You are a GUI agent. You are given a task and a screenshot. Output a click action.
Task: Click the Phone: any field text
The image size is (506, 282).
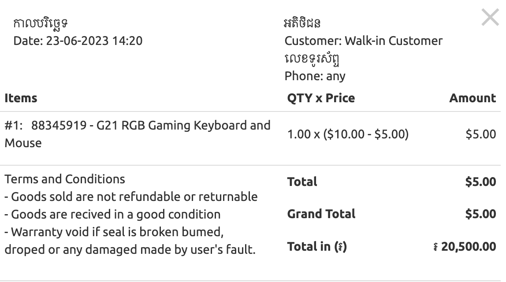click(315, 76)
